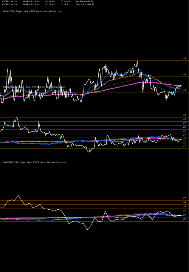Click the open price O: 13.49
189x272 pixels.
(50, 2)
